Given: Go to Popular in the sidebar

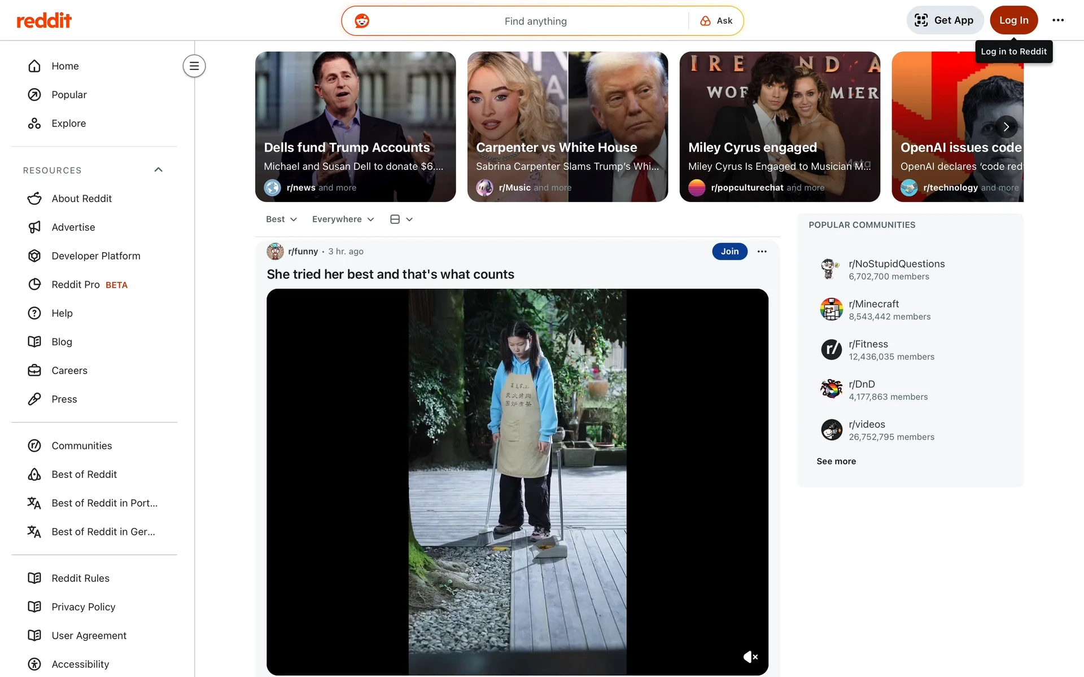Looking at the screenshot, I should point(69,95).
